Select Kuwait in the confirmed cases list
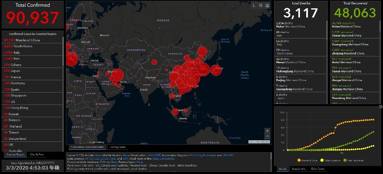 pos(32,114)
